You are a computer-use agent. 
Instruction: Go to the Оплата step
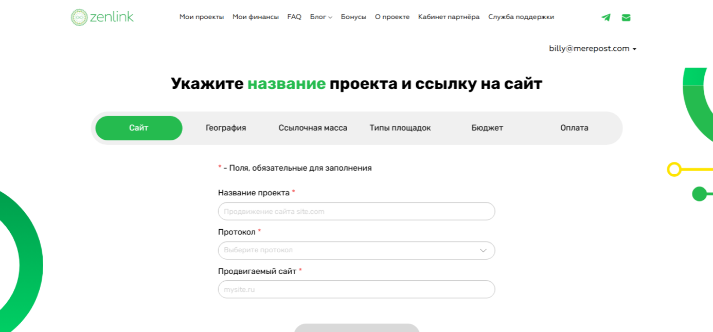[x=574, y=128]
